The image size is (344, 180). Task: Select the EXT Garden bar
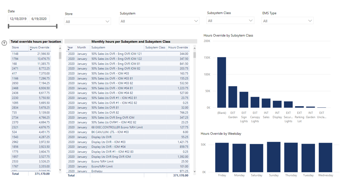(x=233, y=97)
